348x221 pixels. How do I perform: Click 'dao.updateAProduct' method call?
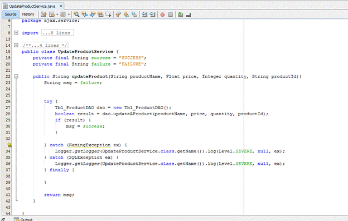coord(127,114)
